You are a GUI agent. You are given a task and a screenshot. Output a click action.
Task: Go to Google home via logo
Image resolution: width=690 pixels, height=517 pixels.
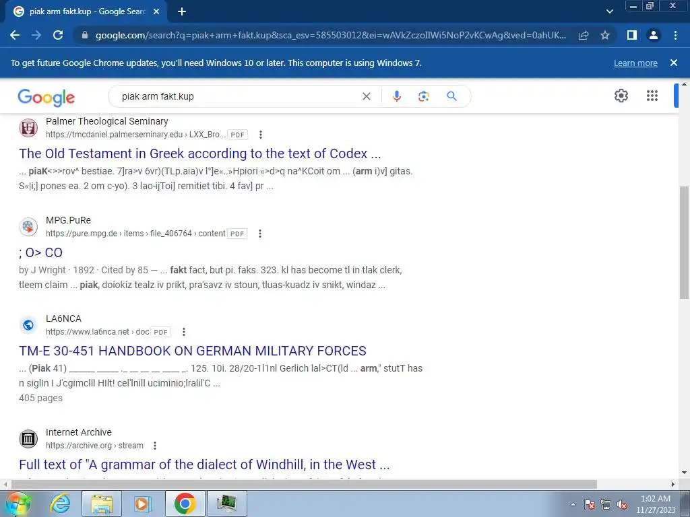(46, 97)
